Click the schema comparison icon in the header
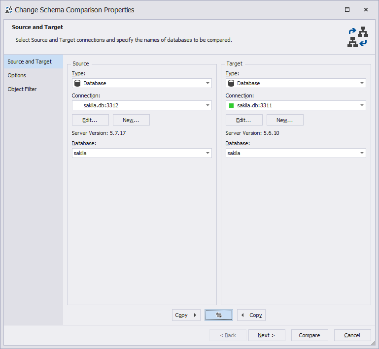This screenshot has width=379, height=349. [x=358, y=37]
